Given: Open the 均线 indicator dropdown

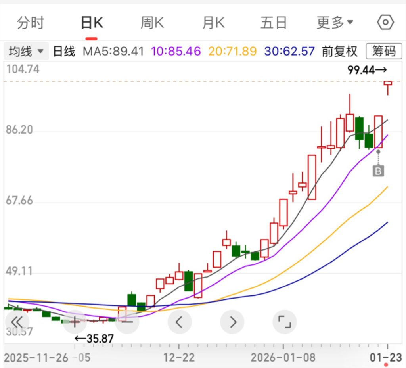Looking at the screenshot, I should click(x=26, y=51).
